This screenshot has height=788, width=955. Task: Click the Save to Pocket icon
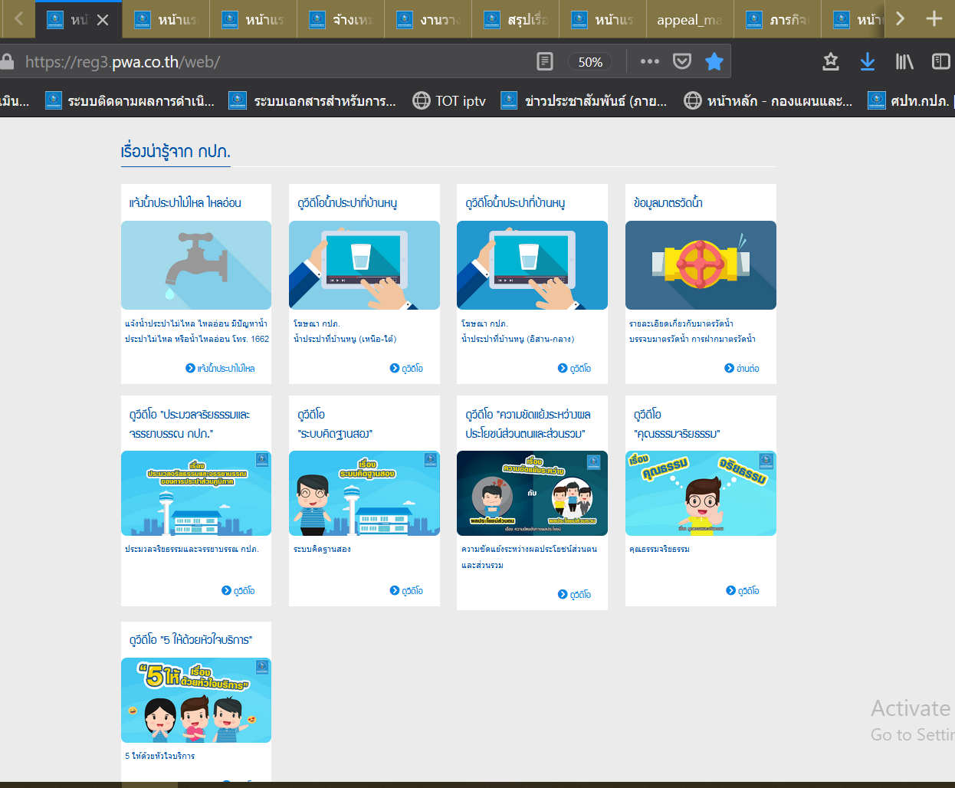tap(682, 61)
